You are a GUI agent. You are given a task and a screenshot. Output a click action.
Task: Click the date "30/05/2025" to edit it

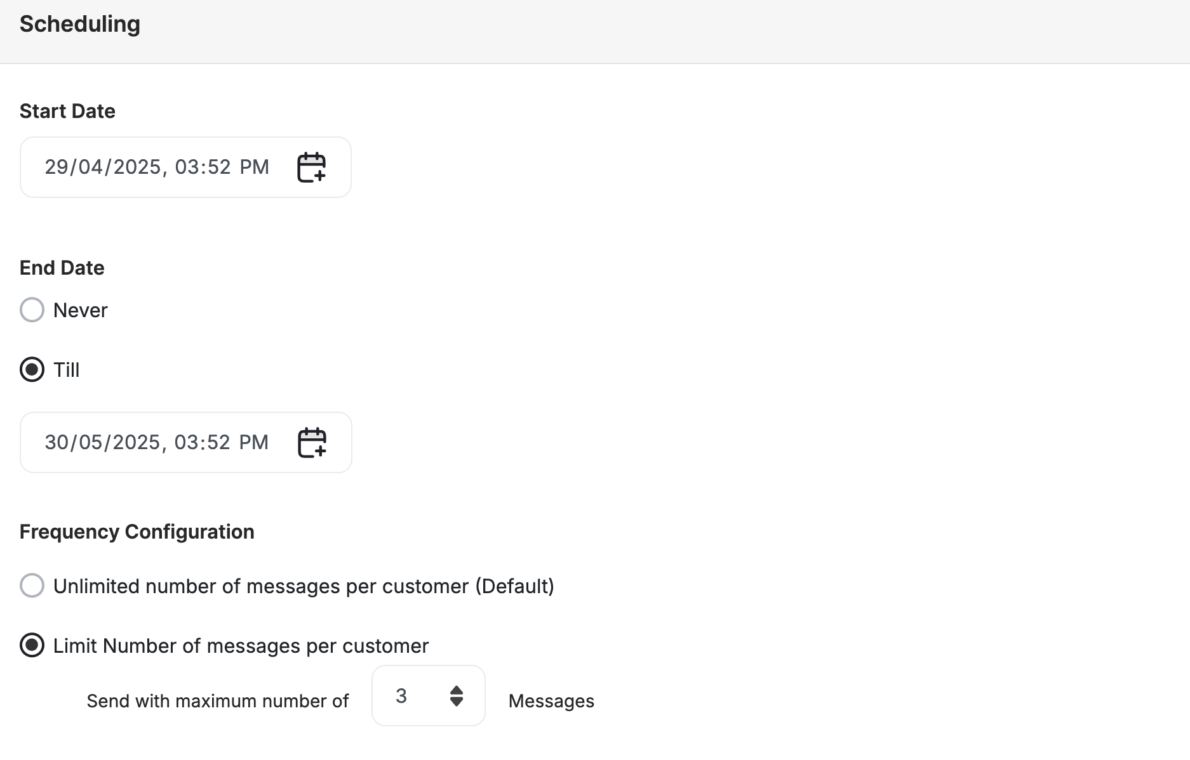[x=105, y=442]
